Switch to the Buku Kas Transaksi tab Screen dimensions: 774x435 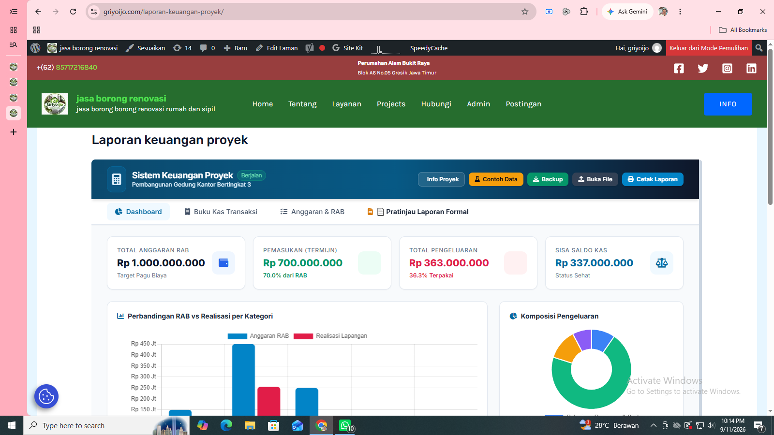(x=221, y=212)
